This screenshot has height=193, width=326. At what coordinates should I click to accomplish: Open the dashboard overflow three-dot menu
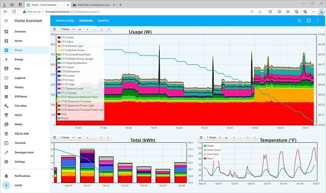click(318, 21)
